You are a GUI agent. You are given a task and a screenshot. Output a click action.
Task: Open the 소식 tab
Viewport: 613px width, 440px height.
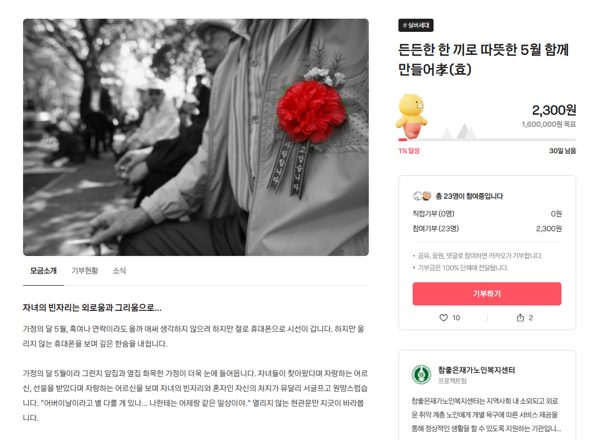coord(119,270)
